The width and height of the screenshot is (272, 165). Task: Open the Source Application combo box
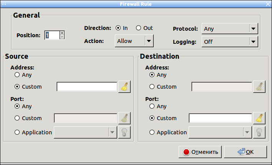point(85,132)
